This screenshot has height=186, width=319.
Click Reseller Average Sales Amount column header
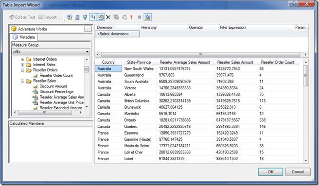point(185,63)
